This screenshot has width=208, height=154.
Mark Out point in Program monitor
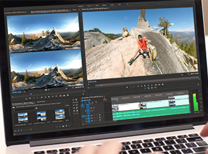tap(134, 87)
